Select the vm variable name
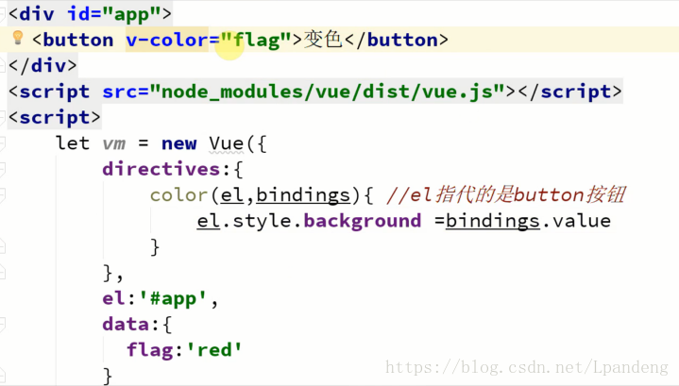 click(114, 143)
